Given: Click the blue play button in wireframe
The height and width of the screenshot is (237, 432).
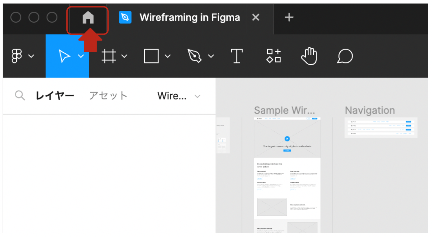Looking at the screenshot, I should tap(287, 139).
